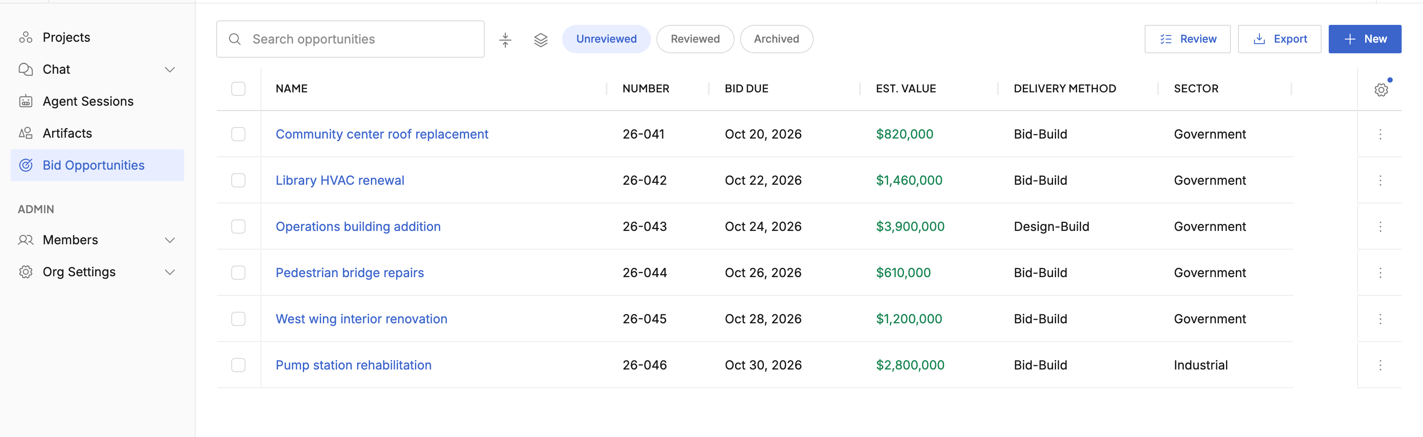Check the Pedestrian bridge repairs row

click(238, 273)
